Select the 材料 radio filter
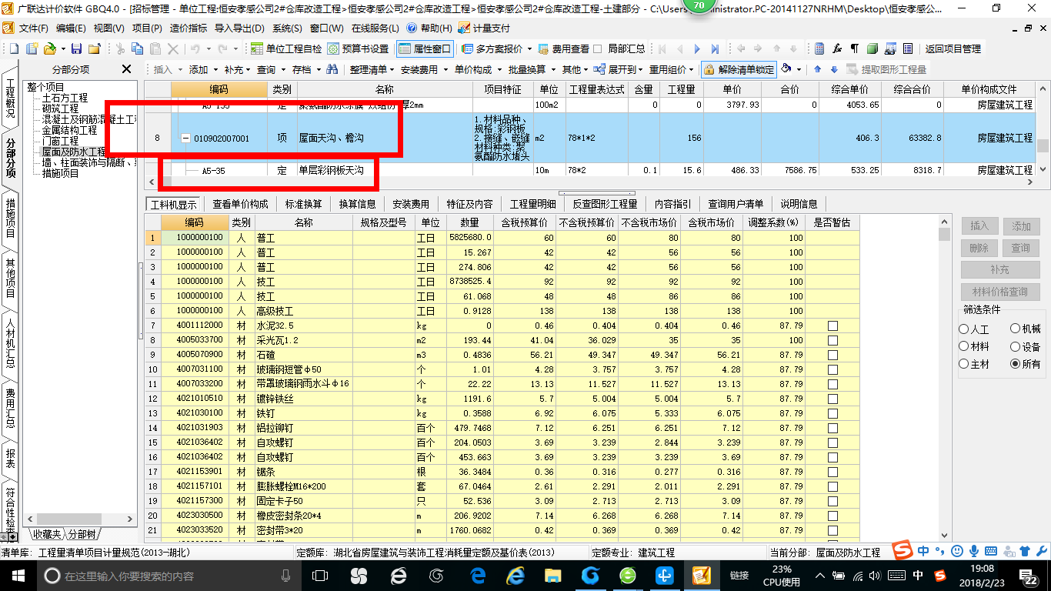Viewport: 1051px width, 591px height. 964,346
